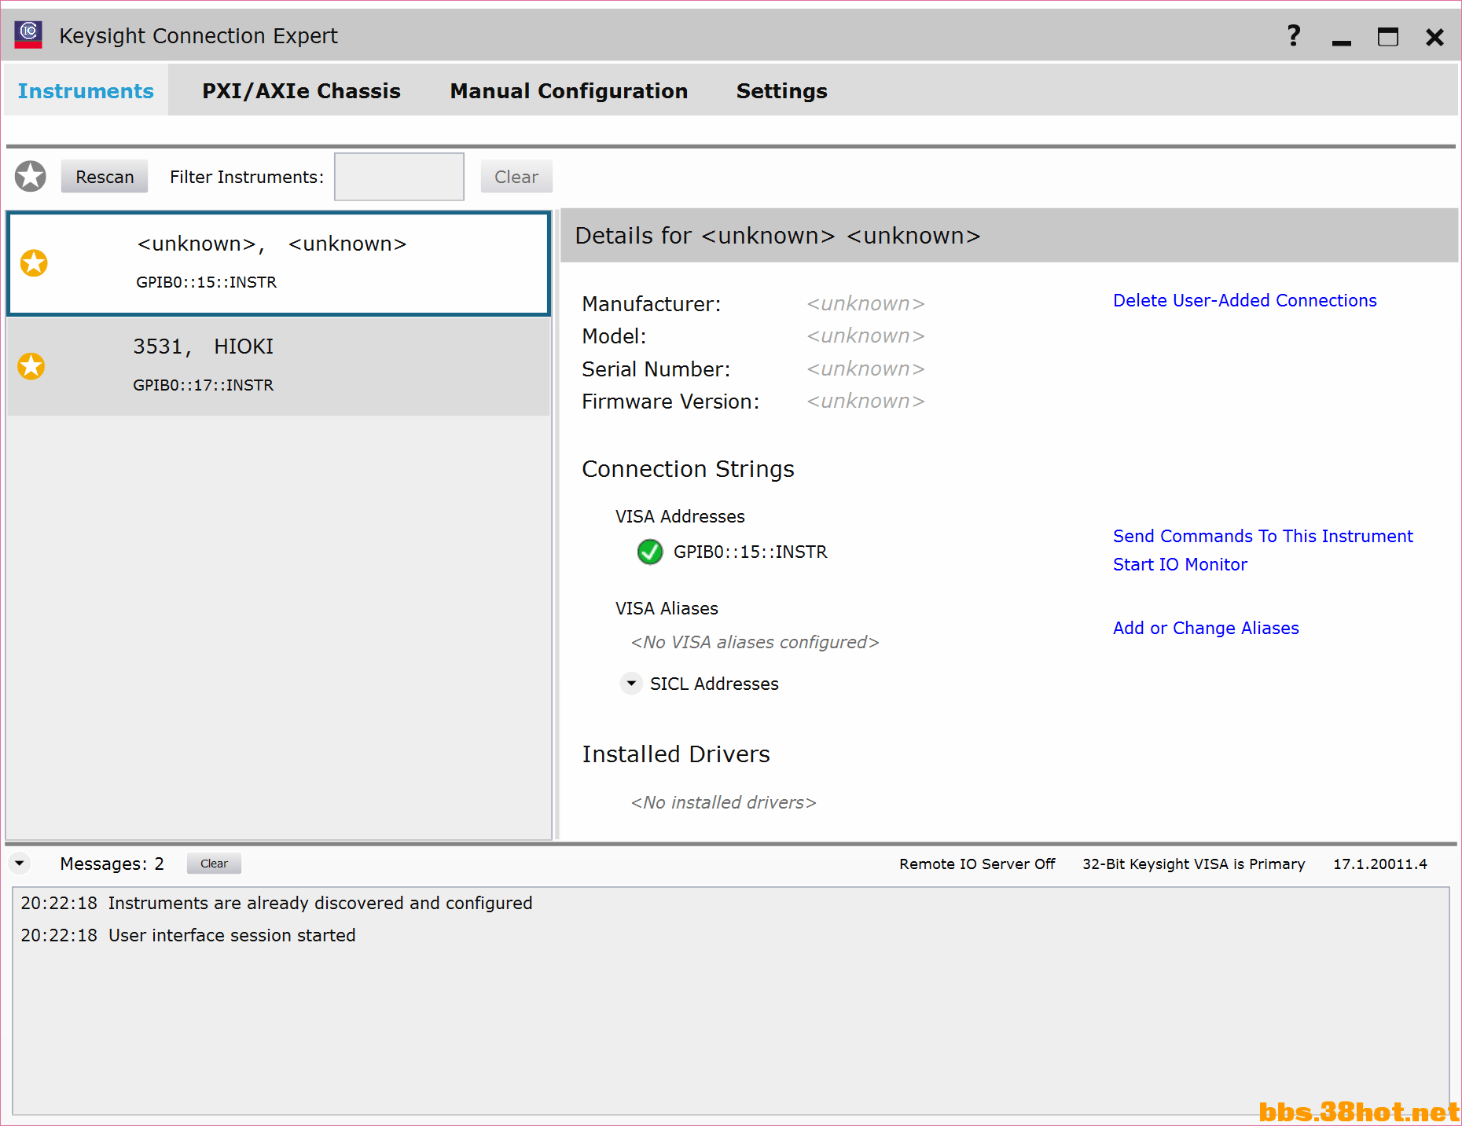Switch to the Instruments tab
The image size is (1462, 1126).
(x=86, y=91)
